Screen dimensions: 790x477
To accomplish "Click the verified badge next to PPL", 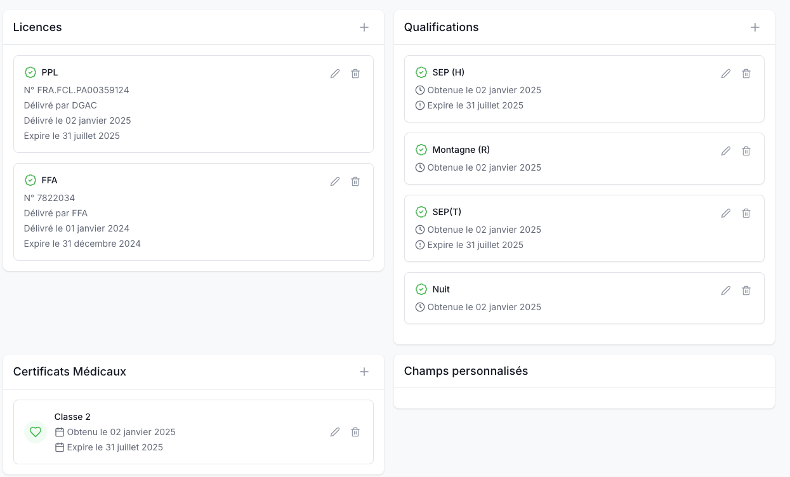I will pyautogui.click(x=30, y=72).
